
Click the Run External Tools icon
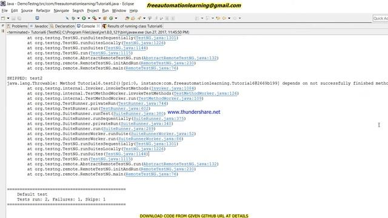click(x=95, y=18)
